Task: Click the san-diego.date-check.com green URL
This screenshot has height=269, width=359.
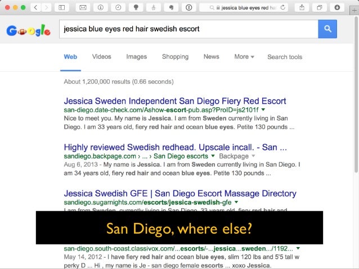Action: coord(161,110)
